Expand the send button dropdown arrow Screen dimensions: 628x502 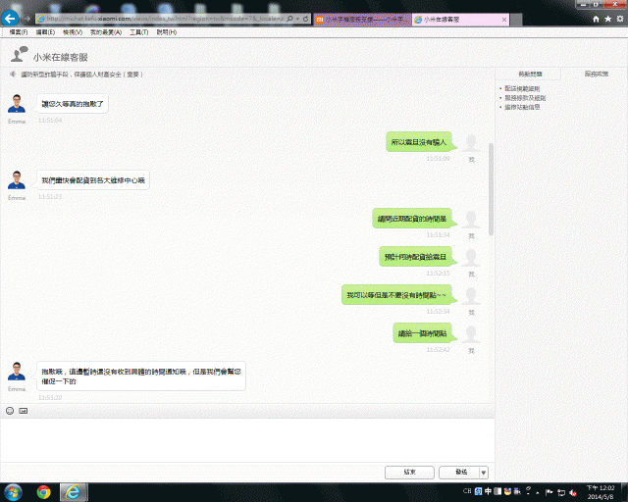tap(484, 473)
